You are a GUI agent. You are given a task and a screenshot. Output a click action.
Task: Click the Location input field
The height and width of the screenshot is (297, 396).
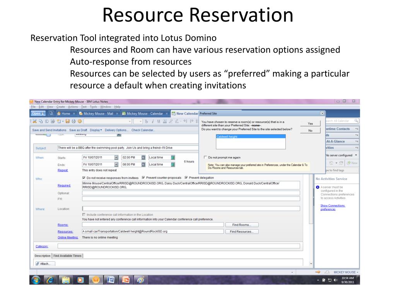coord(191,208)
